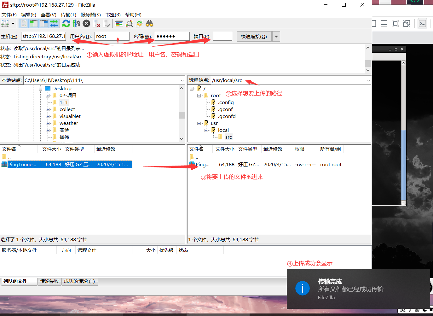
Task: Open the local site path dropdown
Action: pyautogui.click(x=182, y=80)
